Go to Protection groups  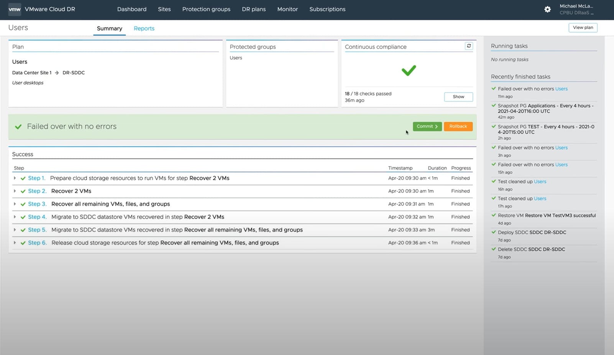point(206,9)
